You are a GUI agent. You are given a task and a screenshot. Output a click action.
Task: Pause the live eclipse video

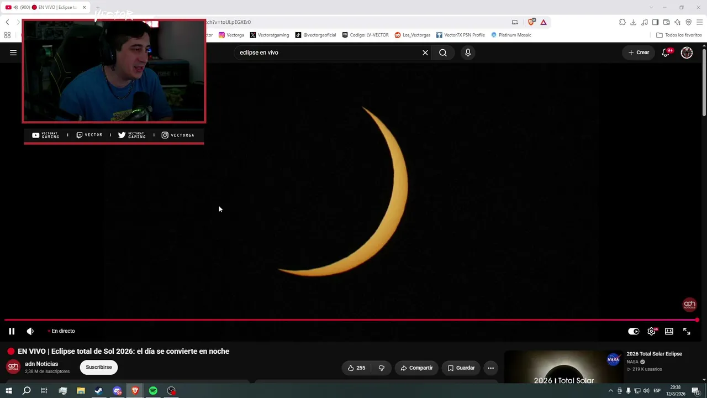(12, 331)
